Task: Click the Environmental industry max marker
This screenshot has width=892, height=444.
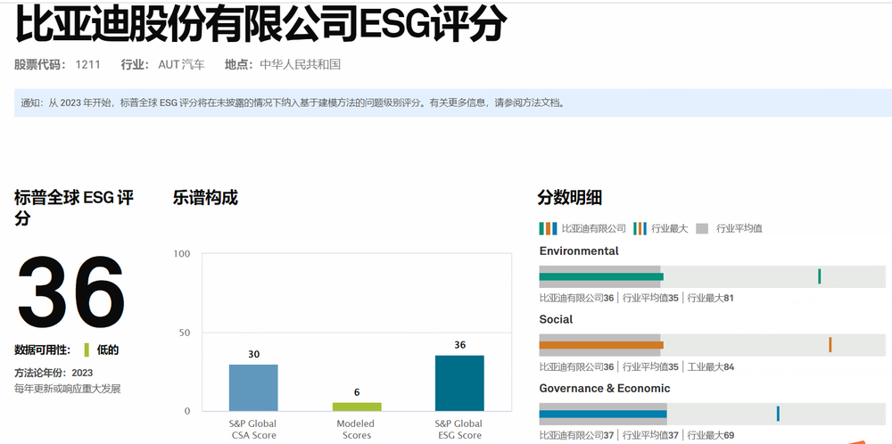Action: click(819, 276)
